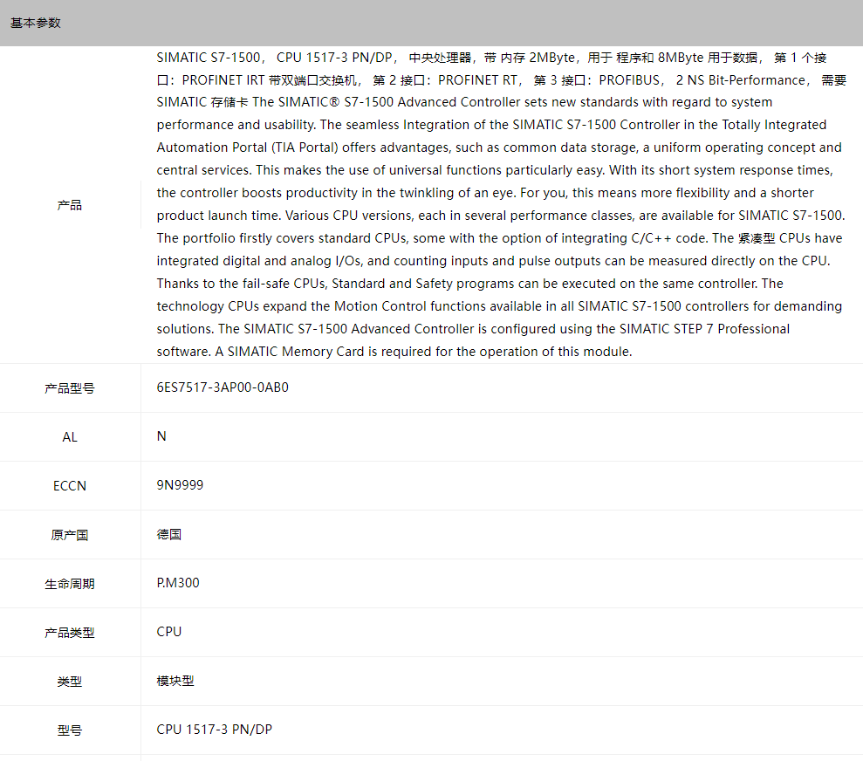Select the ECCN value 9N9999
The height and width of the screenshot is (761, 863).
pos(180,485)
